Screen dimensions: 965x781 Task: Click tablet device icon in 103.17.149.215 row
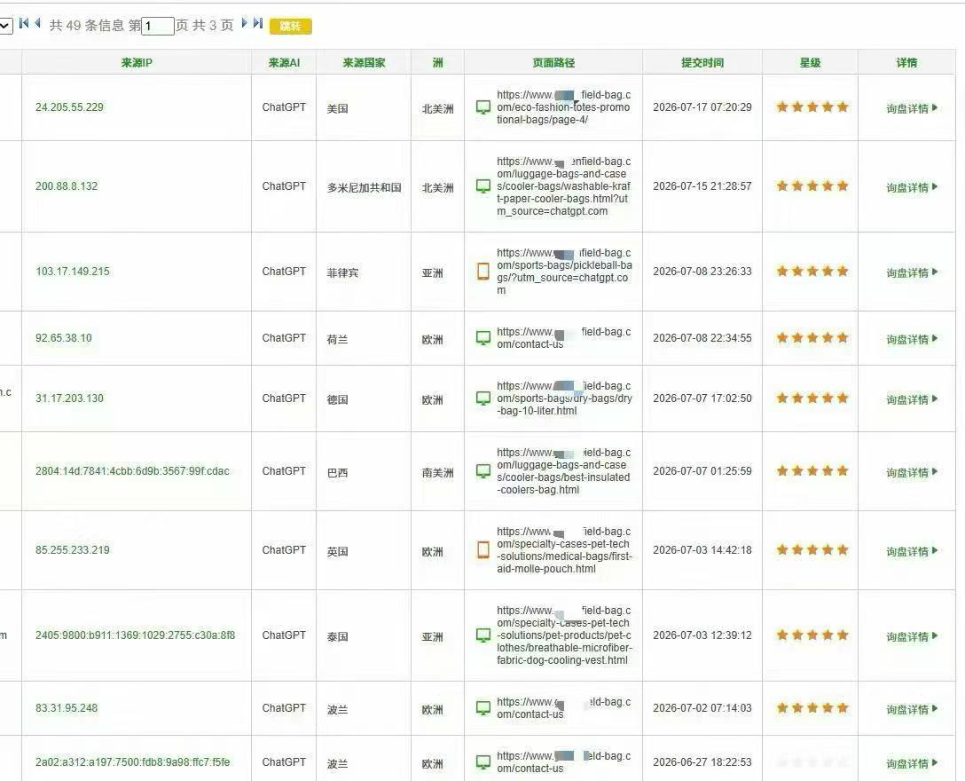pos(483,271)
